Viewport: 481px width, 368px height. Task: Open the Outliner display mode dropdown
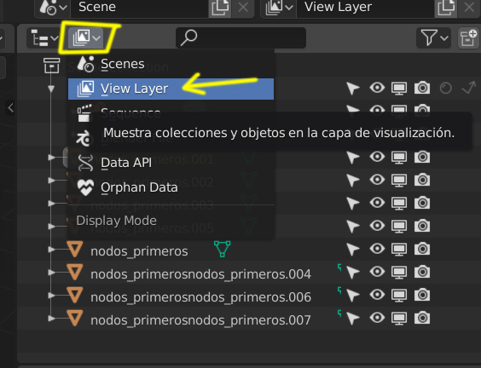tap(85, 38)
